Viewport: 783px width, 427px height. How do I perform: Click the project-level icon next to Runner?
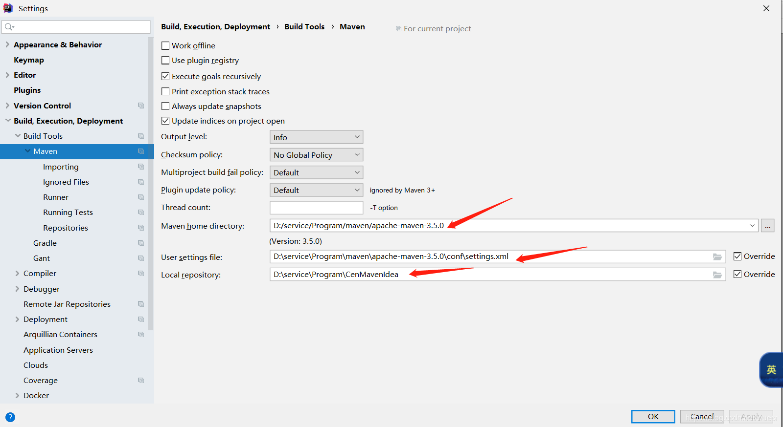click(x=141, y=197)
